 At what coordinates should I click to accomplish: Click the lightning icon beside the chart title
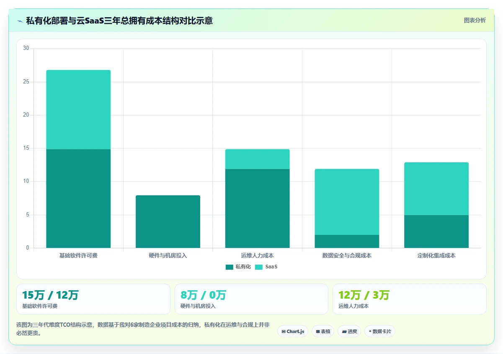(20, 21)
